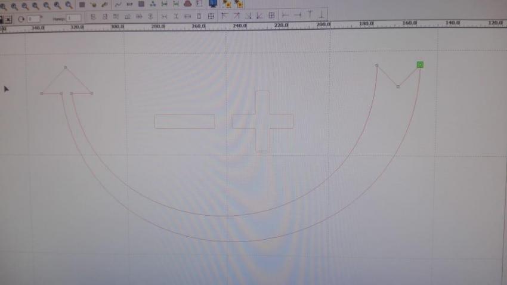
Task: Click the red hat-shaped preview icon
Action: pos(187,4)
